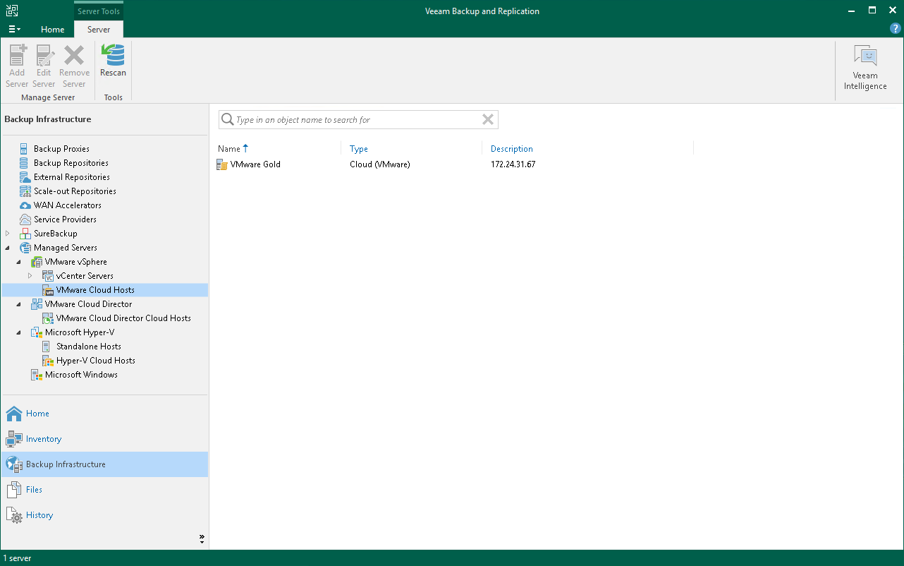Expand the navigation pane overflow chevron
The width and height of the screenshot is (904, 566).
[202, 539]
